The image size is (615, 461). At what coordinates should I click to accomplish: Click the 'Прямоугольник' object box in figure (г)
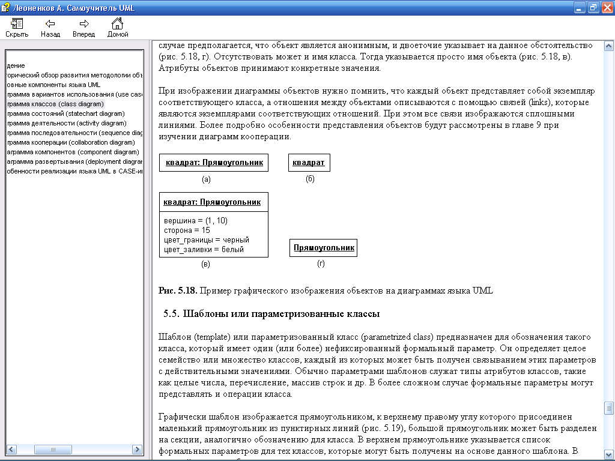coord(324,248)
